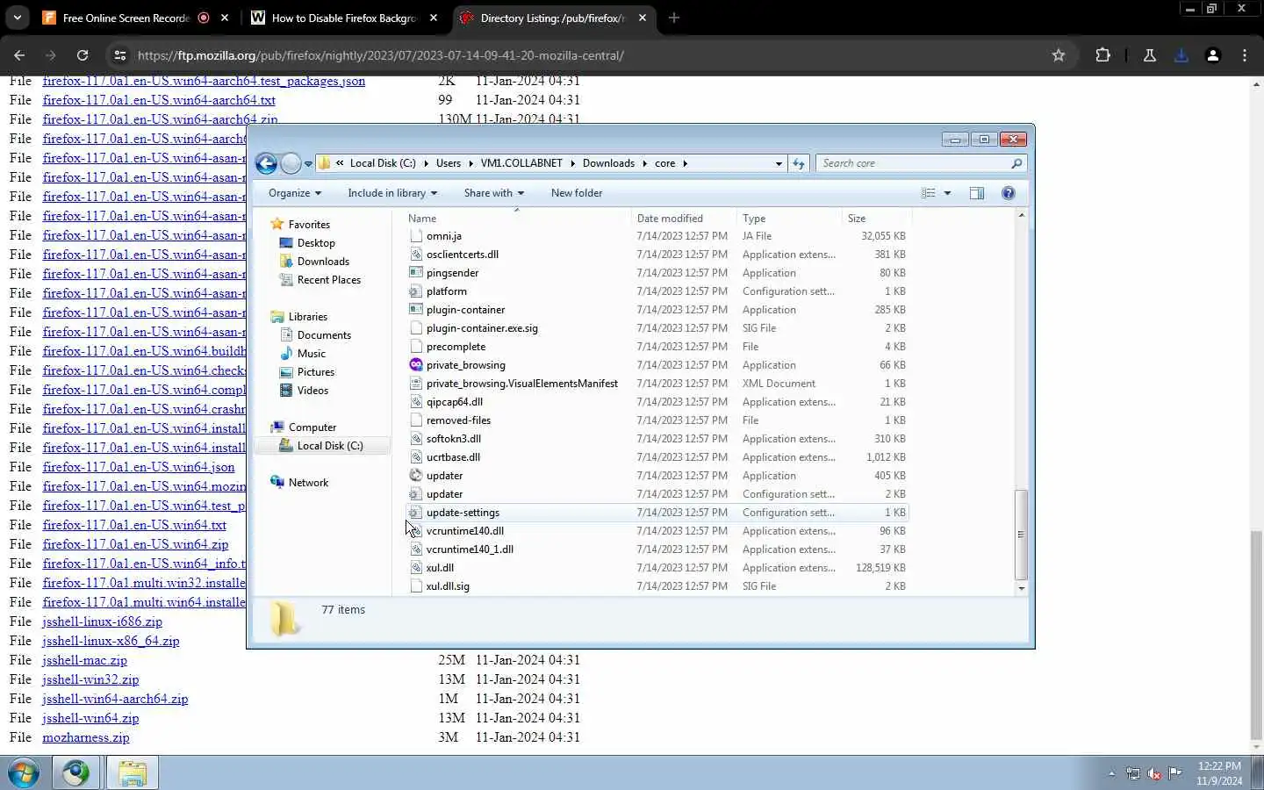Click the Windows Explorer taskbar icon

point(133,773)
